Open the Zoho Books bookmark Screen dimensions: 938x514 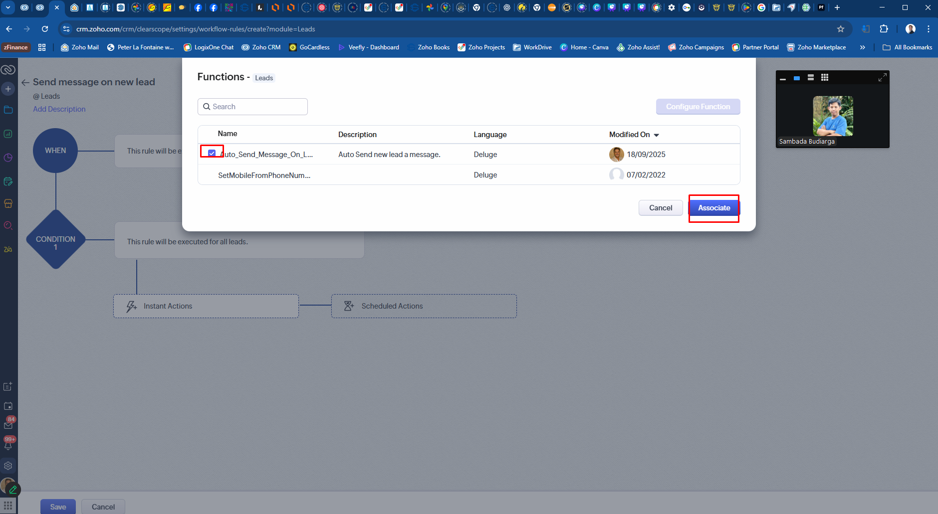(429, 47)
